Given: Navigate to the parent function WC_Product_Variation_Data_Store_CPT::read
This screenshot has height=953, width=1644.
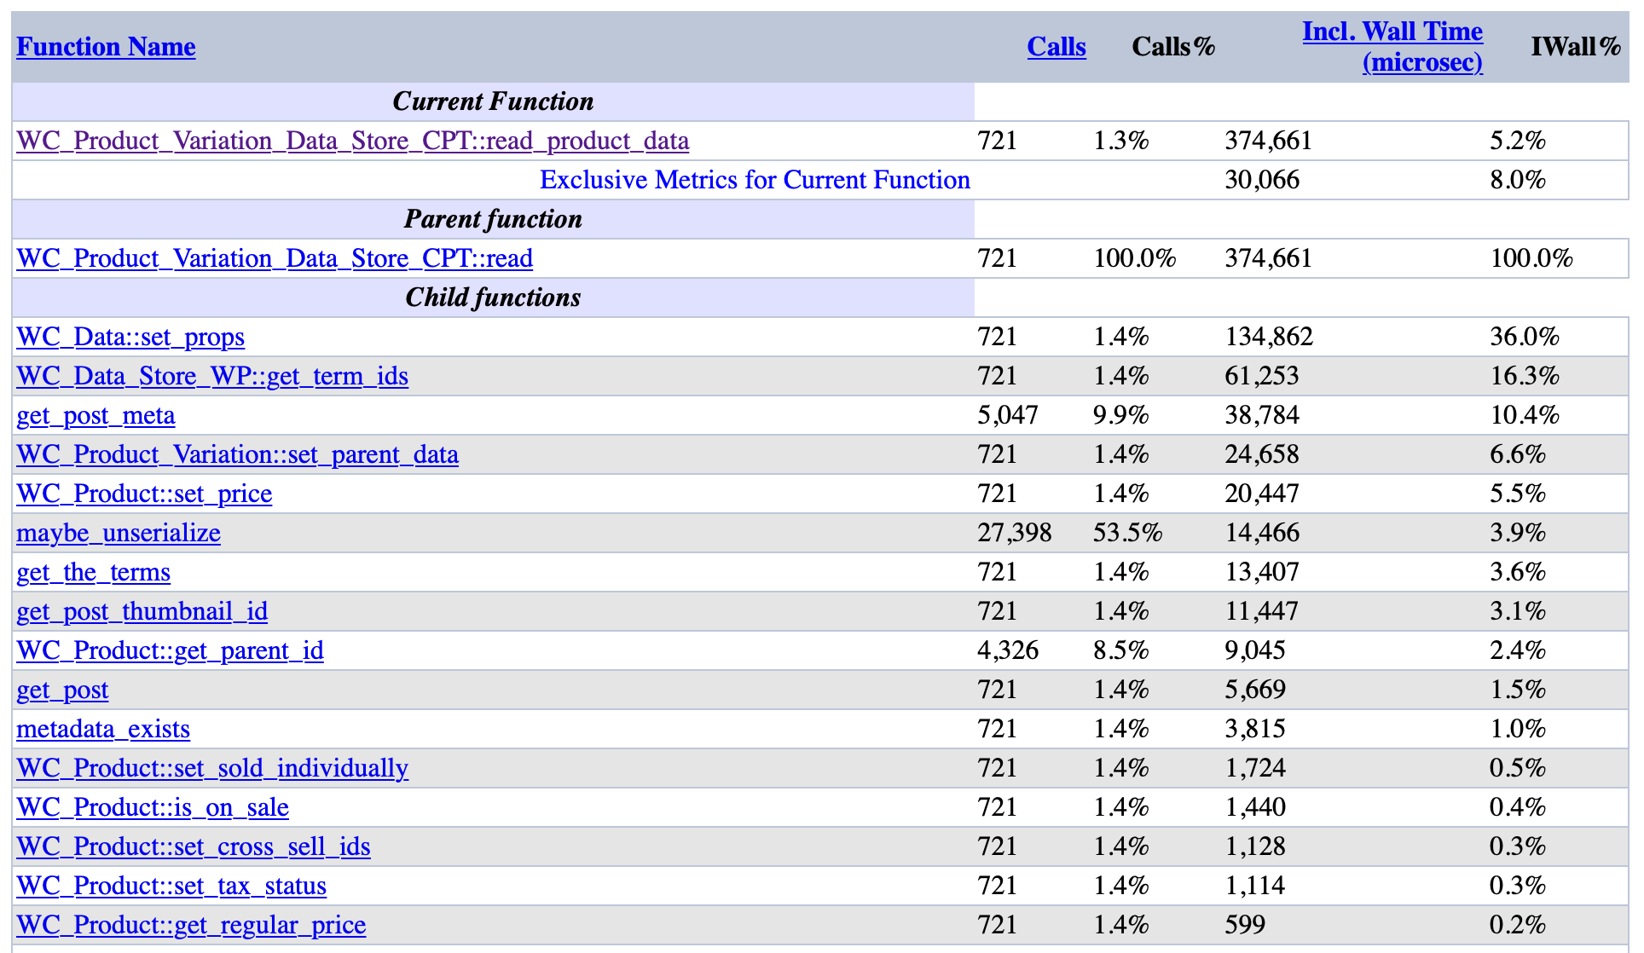Looking at the screenshot, I should (x=274, y=258).
